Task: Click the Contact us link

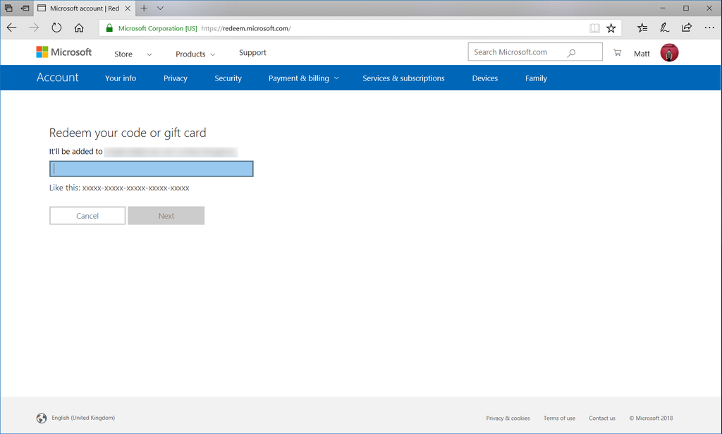Action: tap(601, 418)
